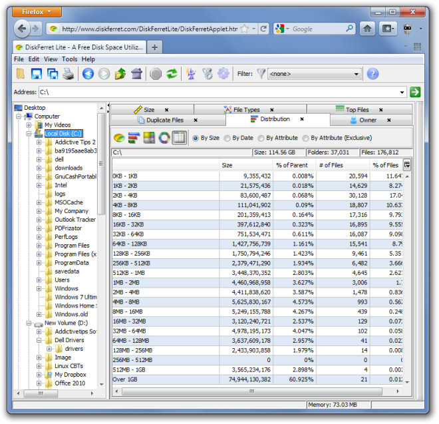
Task: Expand the My Videos tree node
Action: (x=29, y=125)
